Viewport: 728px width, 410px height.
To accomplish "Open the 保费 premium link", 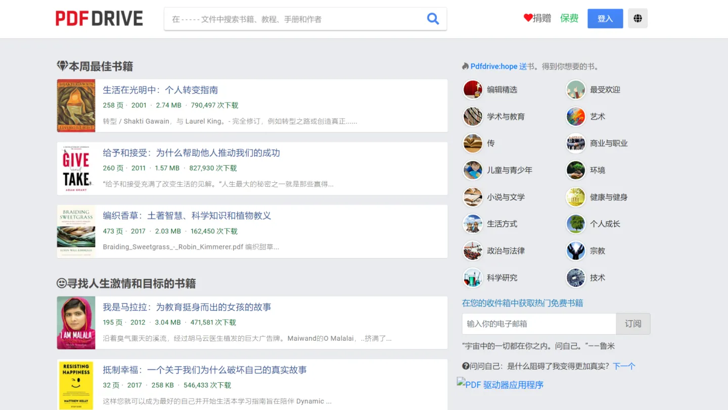I will [x=569, y=18].
